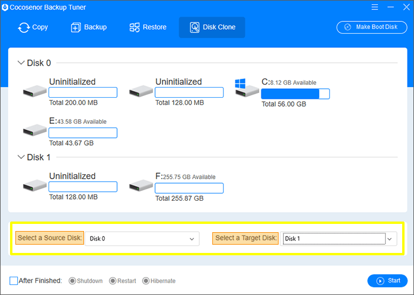Click the 'Select a Source Disk:' label

tap(50, 238)
